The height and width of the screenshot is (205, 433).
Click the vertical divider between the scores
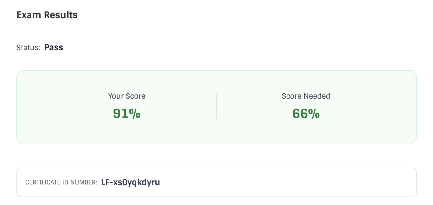(x=216, y=106)
